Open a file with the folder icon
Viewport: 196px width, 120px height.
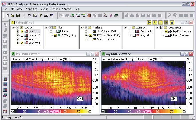point(13,15)
